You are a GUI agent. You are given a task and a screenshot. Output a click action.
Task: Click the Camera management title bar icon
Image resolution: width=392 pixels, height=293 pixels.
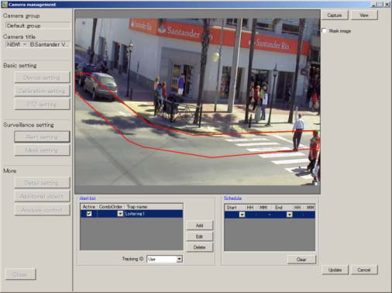coord(5,5)
